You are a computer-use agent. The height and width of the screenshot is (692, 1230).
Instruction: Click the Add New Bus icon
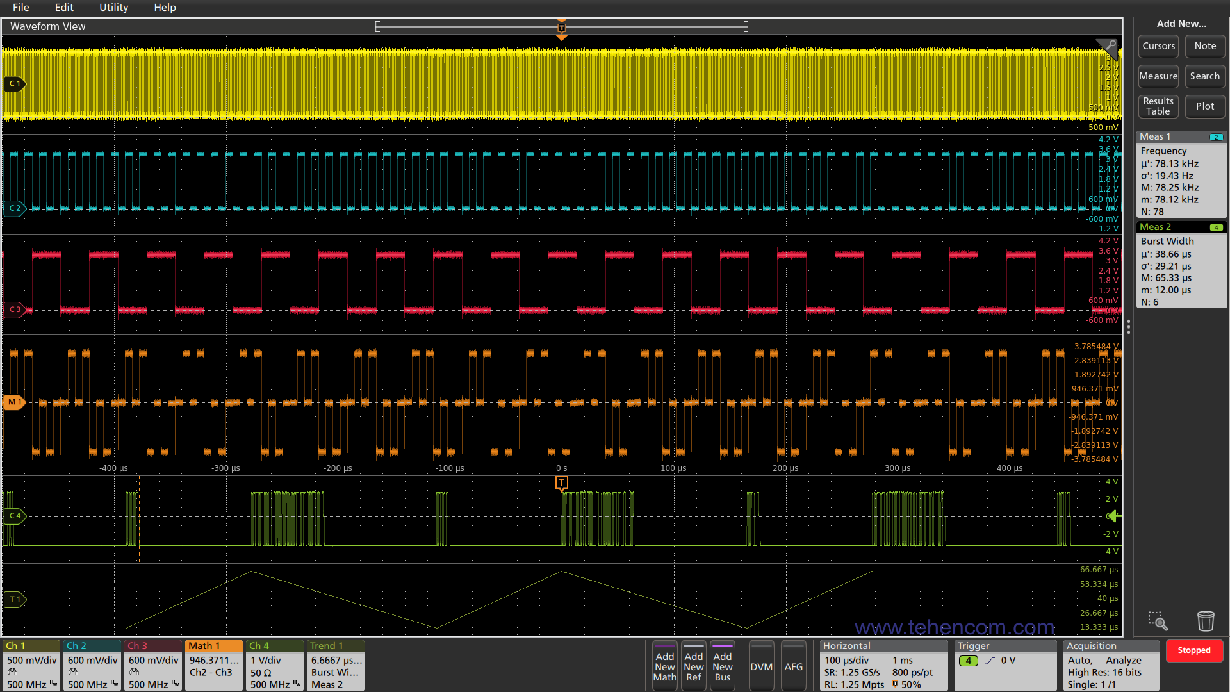point(722,666)
